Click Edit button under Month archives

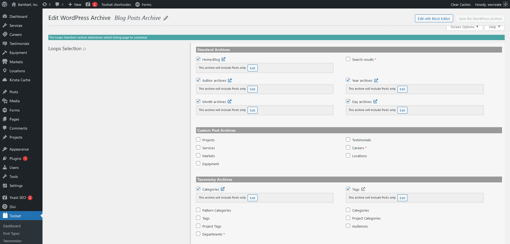point(252,110)
